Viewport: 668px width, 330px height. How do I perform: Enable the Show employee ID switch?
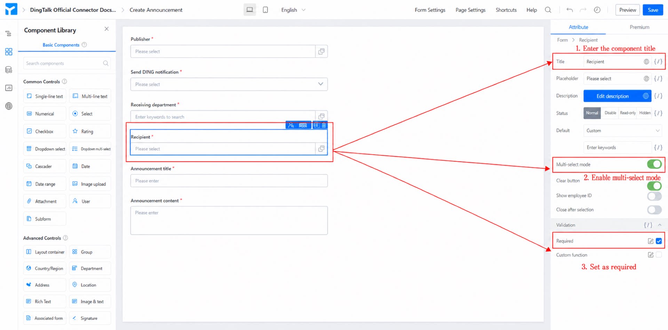pos(654,196)
